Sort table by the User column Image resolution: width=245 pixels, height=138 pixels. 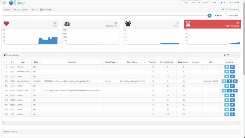tap(23, 62)
